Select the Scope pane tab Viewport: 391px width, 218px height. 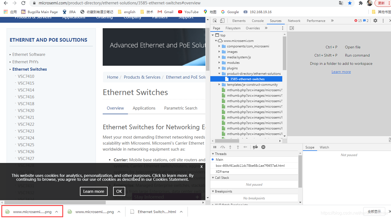(x=310, y=147)
